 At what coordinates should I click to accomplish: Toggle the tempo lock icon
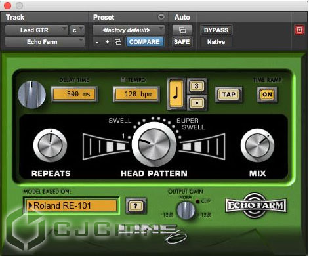click(x=123, y=79)
